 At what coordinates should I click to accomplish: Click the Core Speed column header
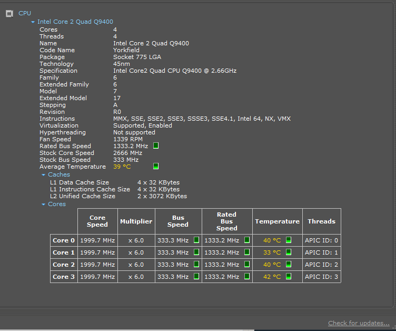coord(97,221)
